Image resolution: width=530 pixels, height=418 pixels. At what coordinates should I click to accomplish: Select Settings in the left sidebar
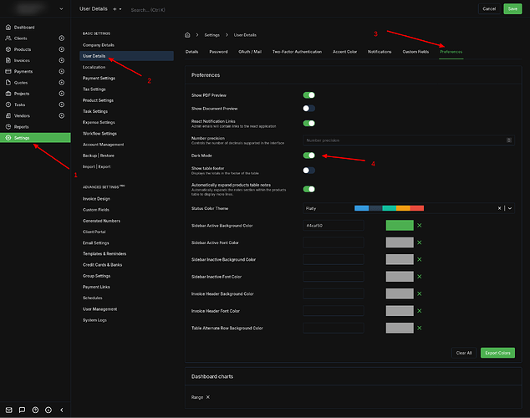(35, 138)
